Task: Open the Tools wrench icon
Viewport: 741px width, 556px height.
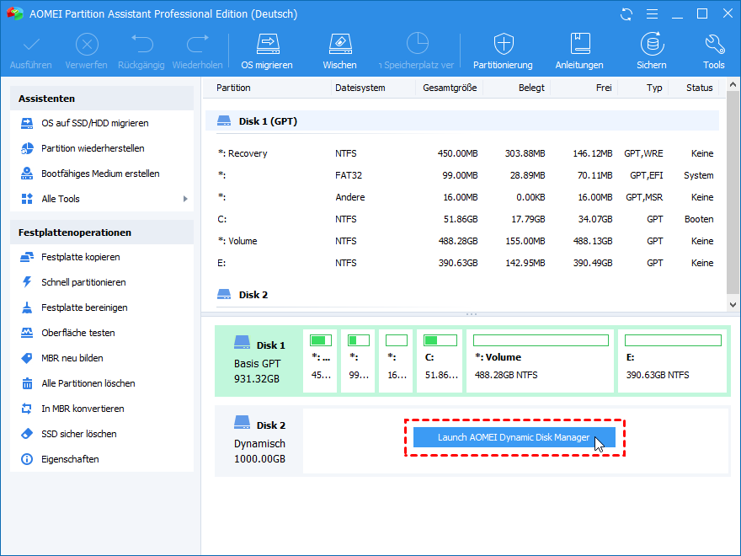Action: point(714,45)
